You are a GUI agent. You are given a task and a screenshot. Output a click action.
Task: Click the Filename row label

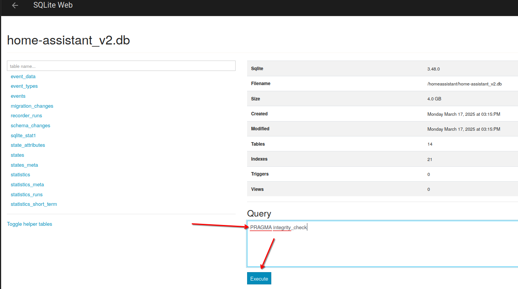(261, 84)
